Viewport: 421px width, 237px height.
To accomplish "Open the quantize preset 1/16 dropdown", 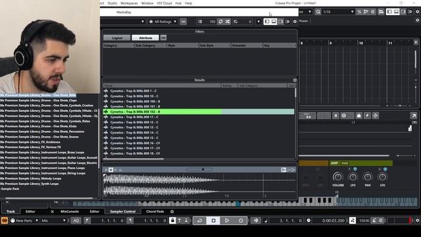I will point(338,12).
